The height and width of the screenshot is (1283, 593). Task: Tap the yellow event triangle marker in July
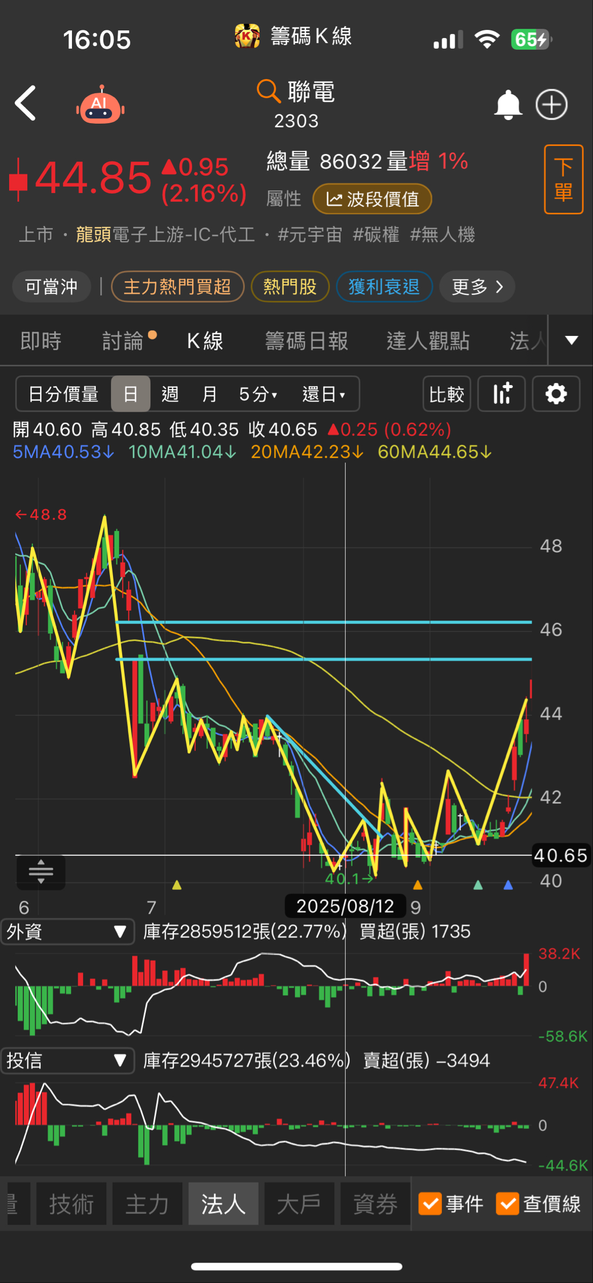[177, 886]
